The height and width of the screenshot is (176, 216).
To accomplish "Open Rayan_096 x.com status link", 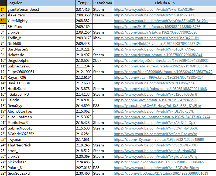I will tap(159, 77).
